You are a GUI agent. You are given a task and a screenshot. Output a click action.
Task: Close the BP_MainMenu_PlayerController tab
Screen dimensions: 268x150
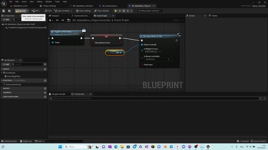click(x=155, y=6)
